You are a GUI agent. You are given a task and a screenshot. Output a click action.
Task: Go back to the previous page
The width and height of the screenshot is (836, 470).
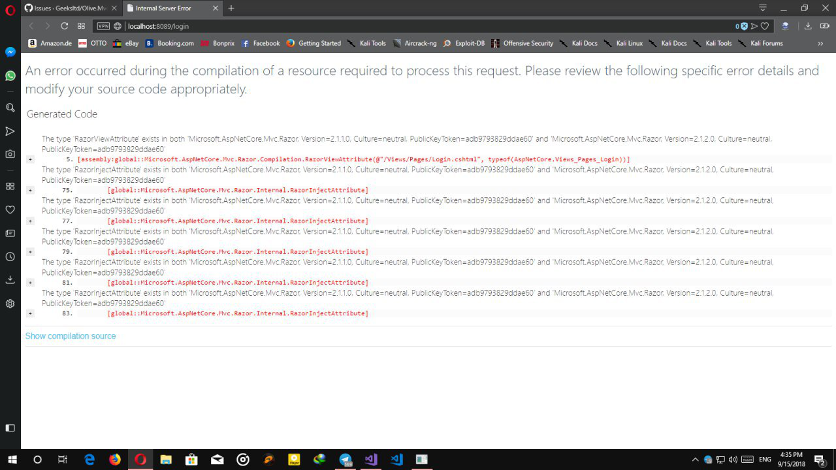coord(31,26)
